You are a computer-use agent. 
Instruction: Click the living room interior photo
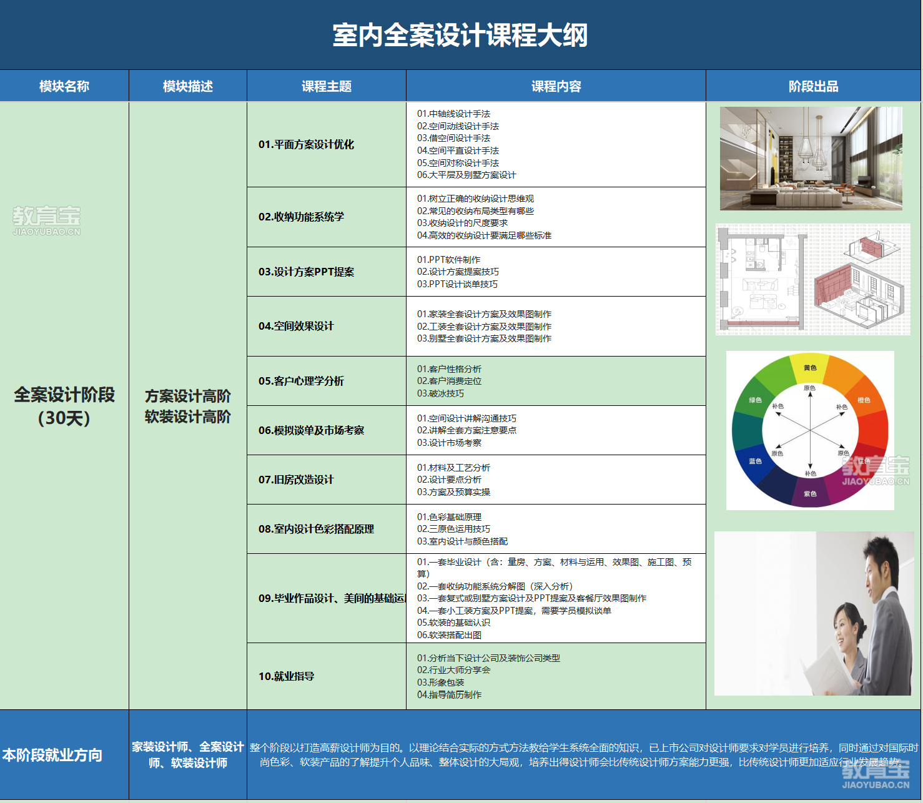(811, 158)
